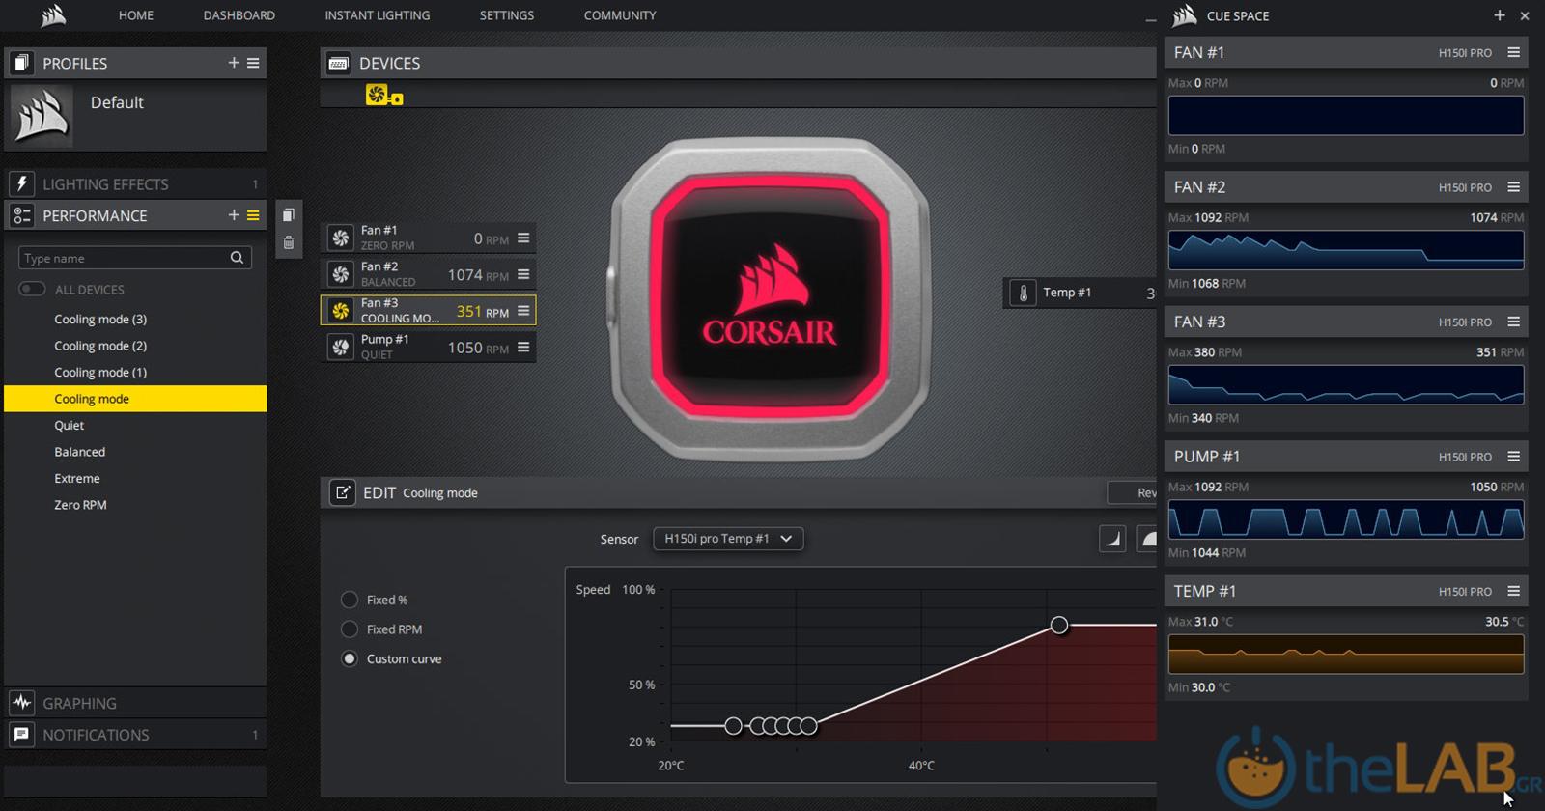This screenshot has width=1545, height=811.
Task: Click the Pump #1 icon
Action: click(340, 347)
